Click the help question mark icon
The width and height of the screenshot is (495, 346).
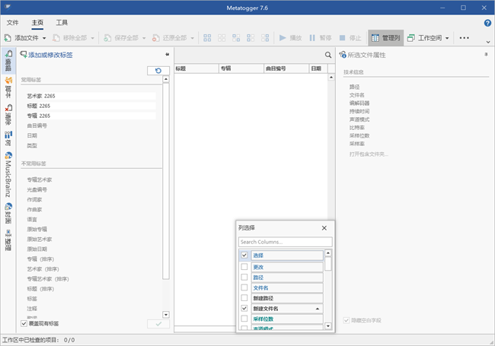click(x=487, y=23)
